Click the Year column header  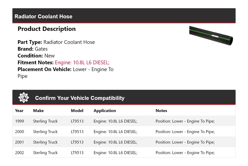pyautogui.click(x=19, y=111)
